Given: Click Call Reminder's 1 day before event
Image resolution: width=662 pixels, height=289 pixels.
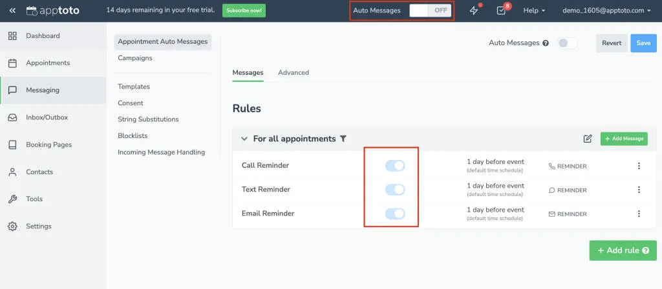Looking at the screenshot, I should pyautogui.click(x=496, y=162).
